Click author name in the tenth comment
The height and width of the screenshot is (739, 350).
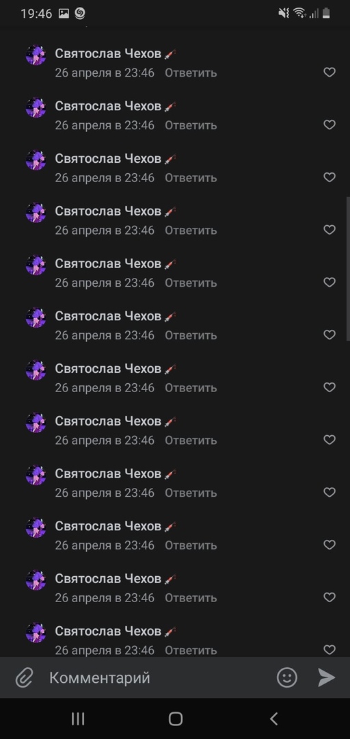point(108,526)
